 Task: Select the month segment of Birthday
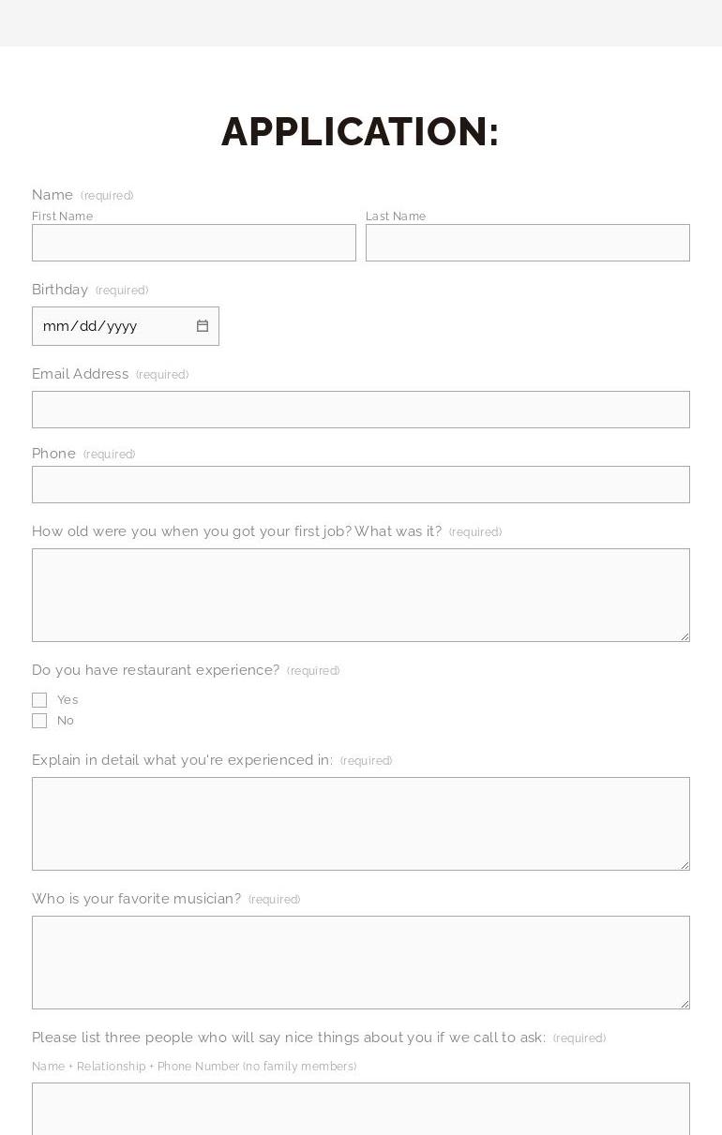tap(55, 326)
